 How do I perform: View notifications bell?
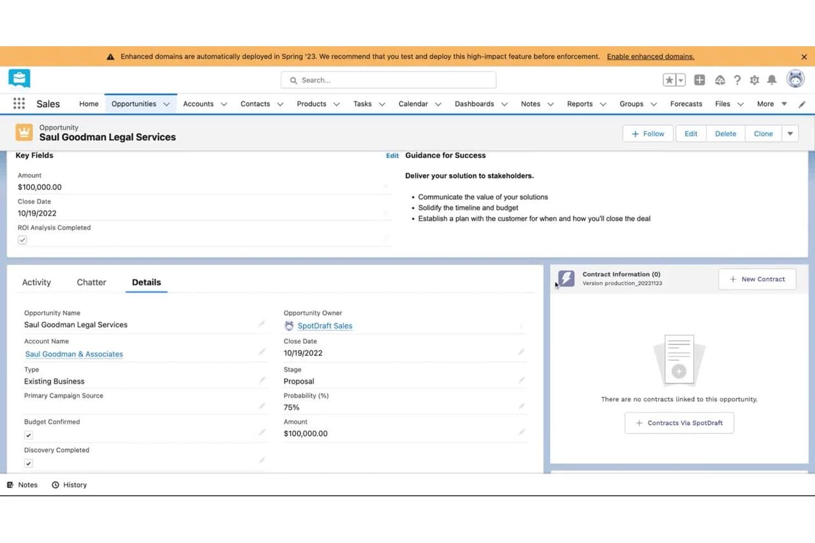pos(772,80)
